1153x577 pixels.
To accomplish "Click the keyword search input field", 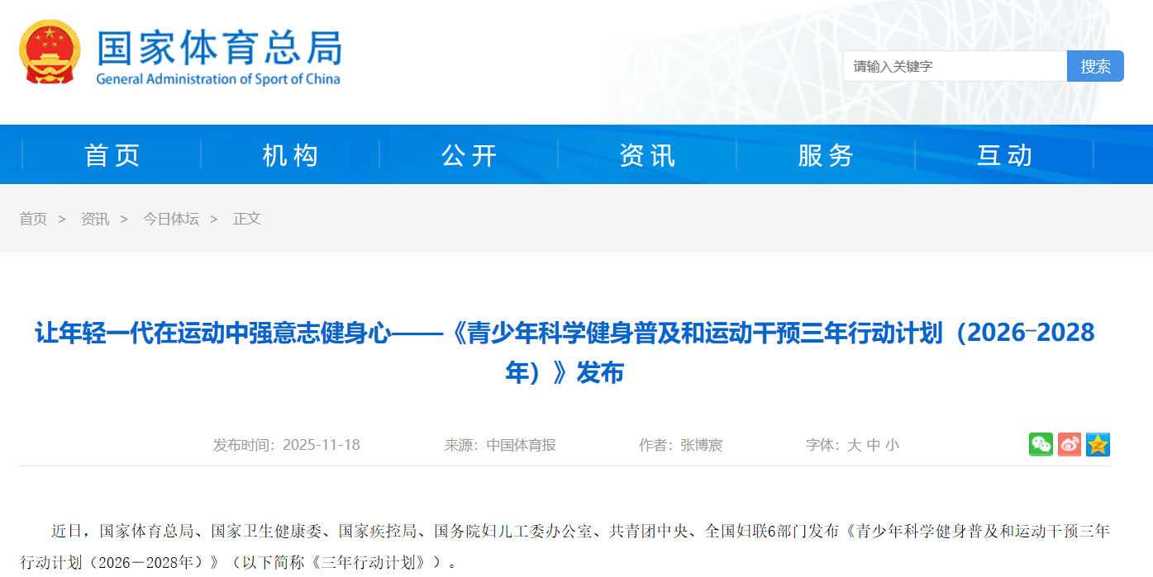I will (955, 67).
